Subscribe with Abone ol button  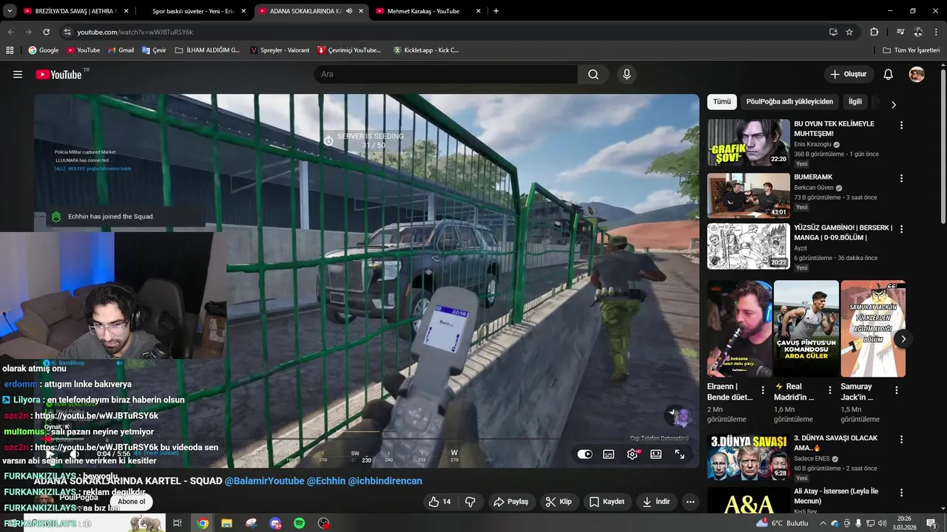(x=132, y=502)
